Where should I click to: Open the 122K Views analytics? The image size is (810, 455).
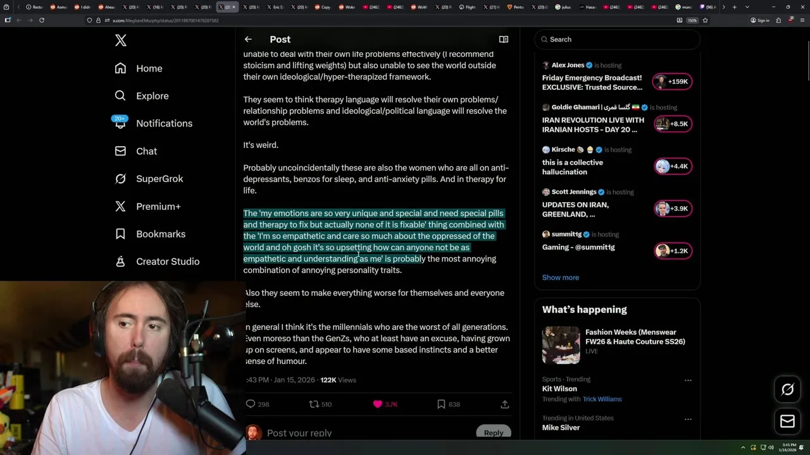338,380
